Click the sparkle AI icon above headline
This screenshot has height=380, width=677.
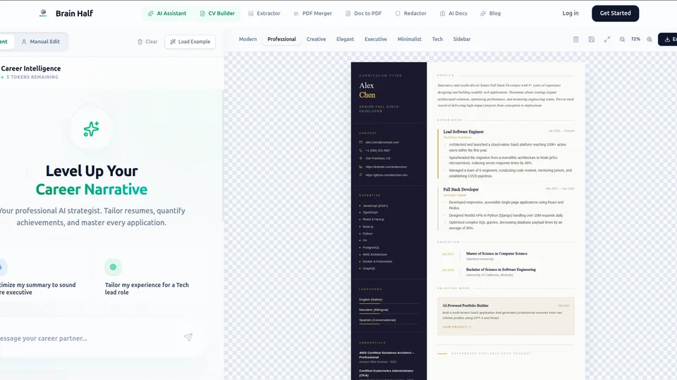[91, 129]
